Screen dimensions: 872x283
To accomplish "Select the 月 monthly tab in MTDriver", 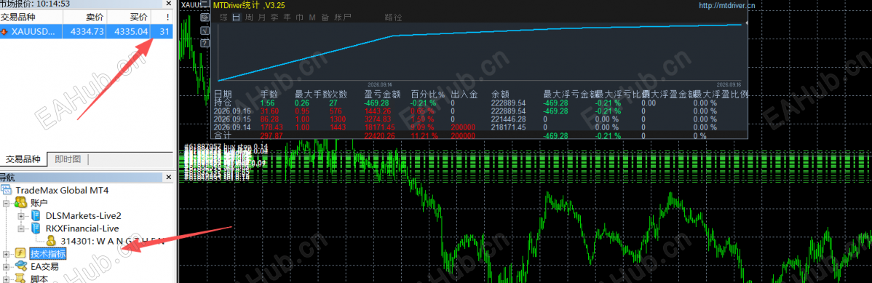I will [x=261, y=17].
